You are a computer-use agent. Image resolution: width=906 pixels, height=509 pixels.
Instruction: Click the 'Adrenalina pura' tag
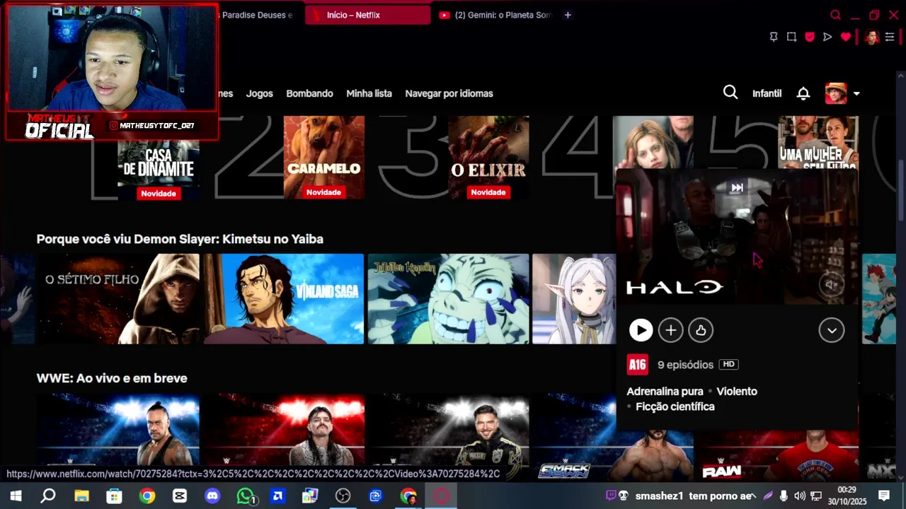pyautogui.click(x=665, y=391)
